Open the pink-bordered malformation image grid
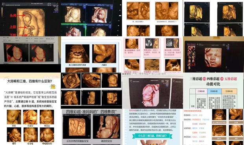Image resolution: width=244 pixels, height=145 pixels. tap(152, 54)
